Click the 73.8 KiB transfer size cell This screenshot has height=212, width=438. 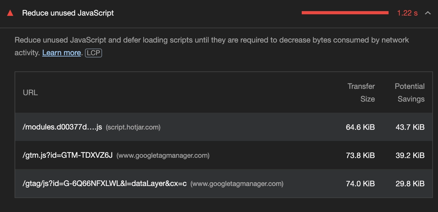coord(360,156)
